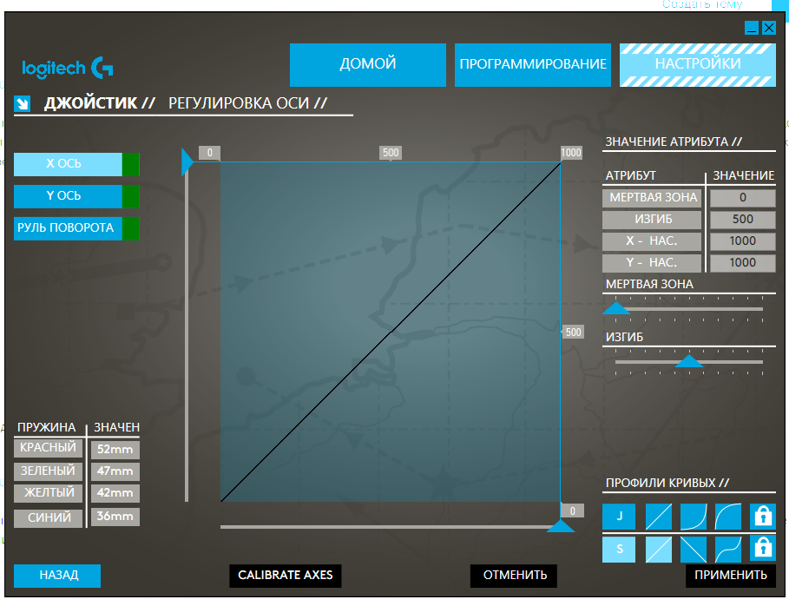
Task: Click the МЕРТВАЯ ЗОНА value field
Action: pos(743,198)
